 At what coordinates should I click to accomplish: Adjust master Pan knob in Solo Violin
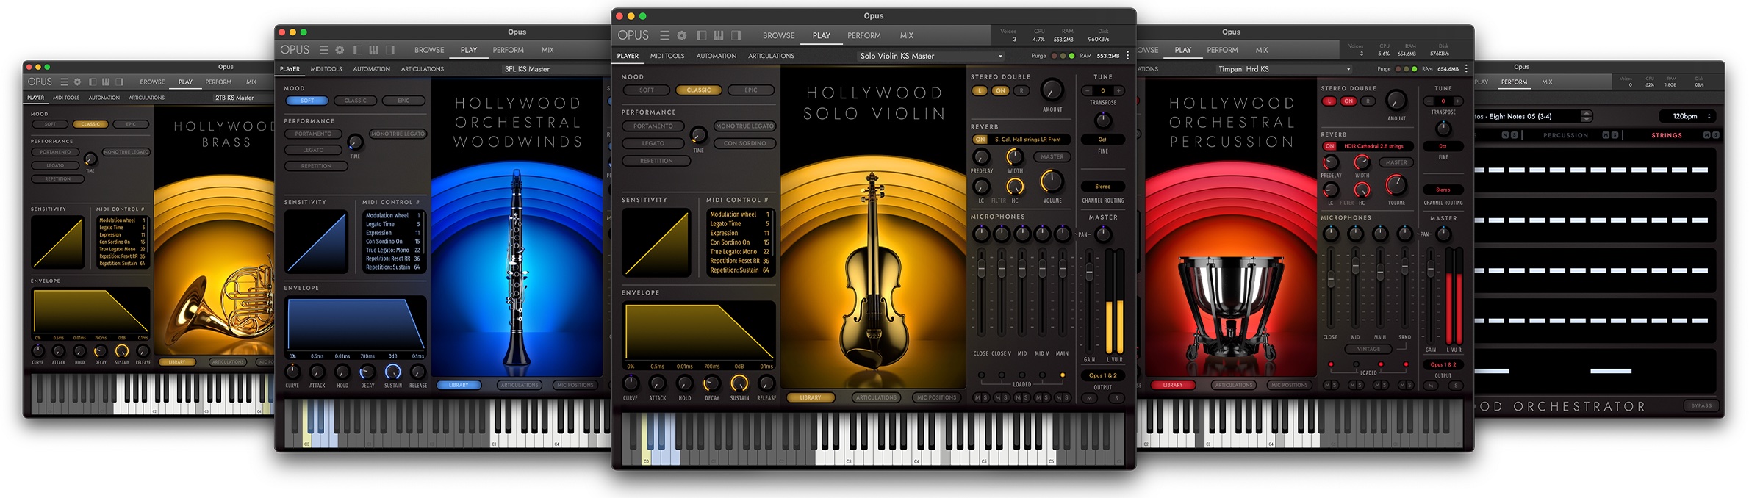click(x=1103, y=234)
